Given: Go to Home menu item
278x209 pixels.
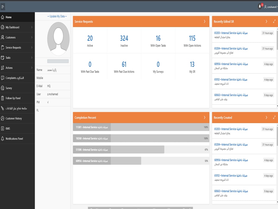Looking at the screenshot, I should (x=17, y=17).
